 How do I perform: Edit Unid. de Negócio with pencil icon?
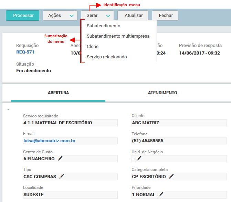[x=139, y=158]
